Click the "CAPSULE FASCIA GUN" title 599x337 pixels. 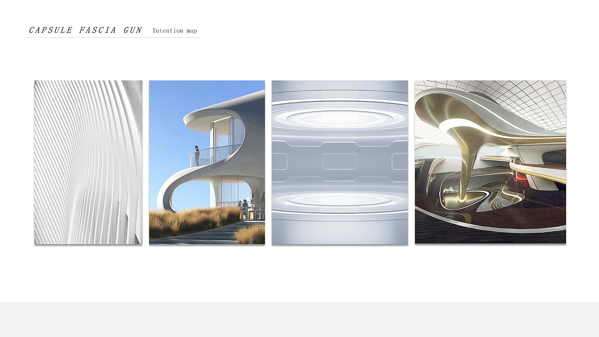86,30
